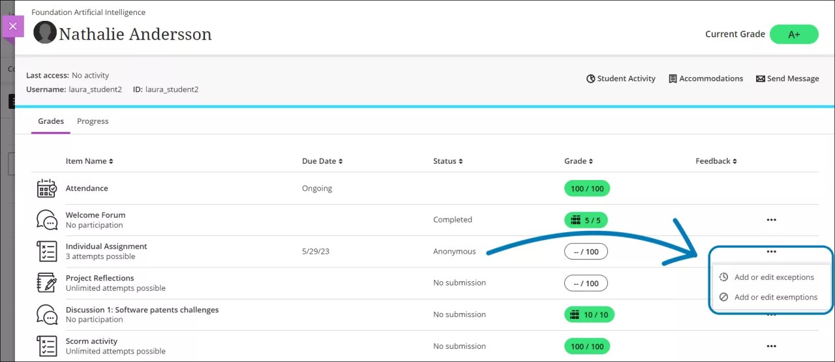835x362 pixels.
Task: Select the Grades tab
Action: click(x=51, y=121)
